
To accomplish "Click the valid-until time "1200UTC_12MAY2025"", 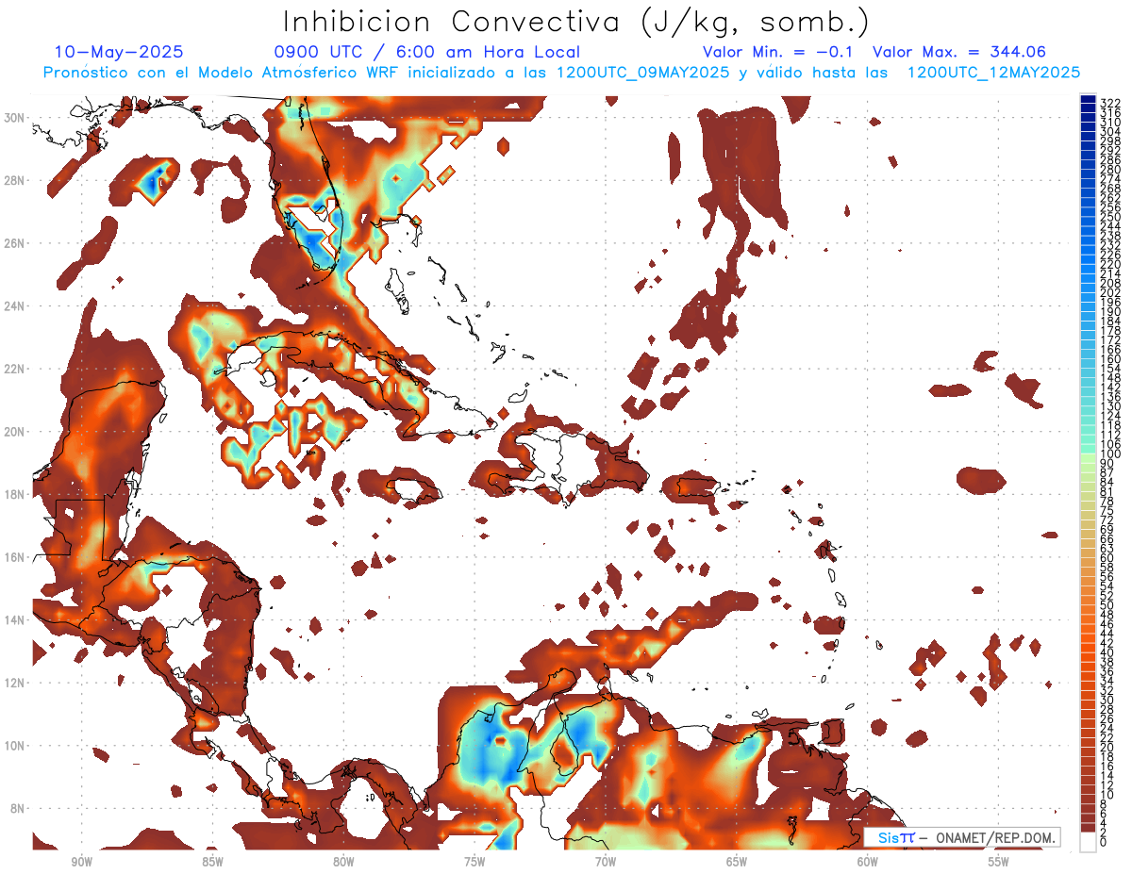I will click(x=993, y=72).
